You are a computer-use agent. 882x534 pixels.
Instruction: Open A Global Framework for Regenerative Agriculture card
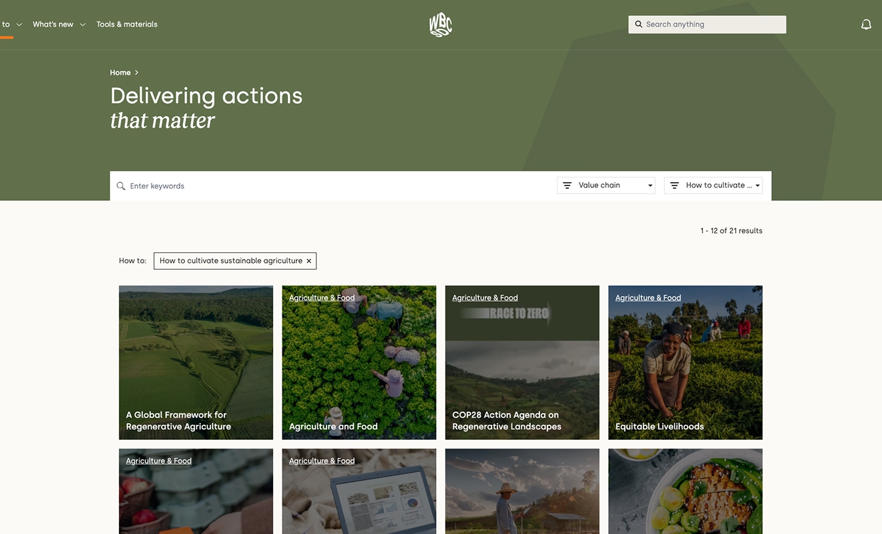[x=196, y=362]
